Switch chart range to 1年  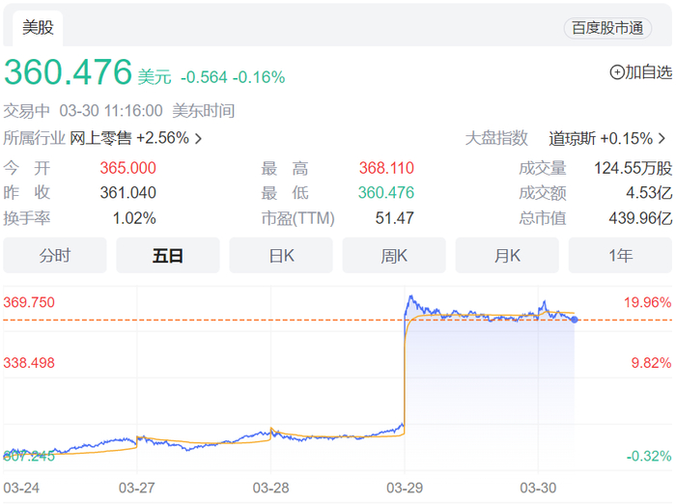click(x=620, y=256)
